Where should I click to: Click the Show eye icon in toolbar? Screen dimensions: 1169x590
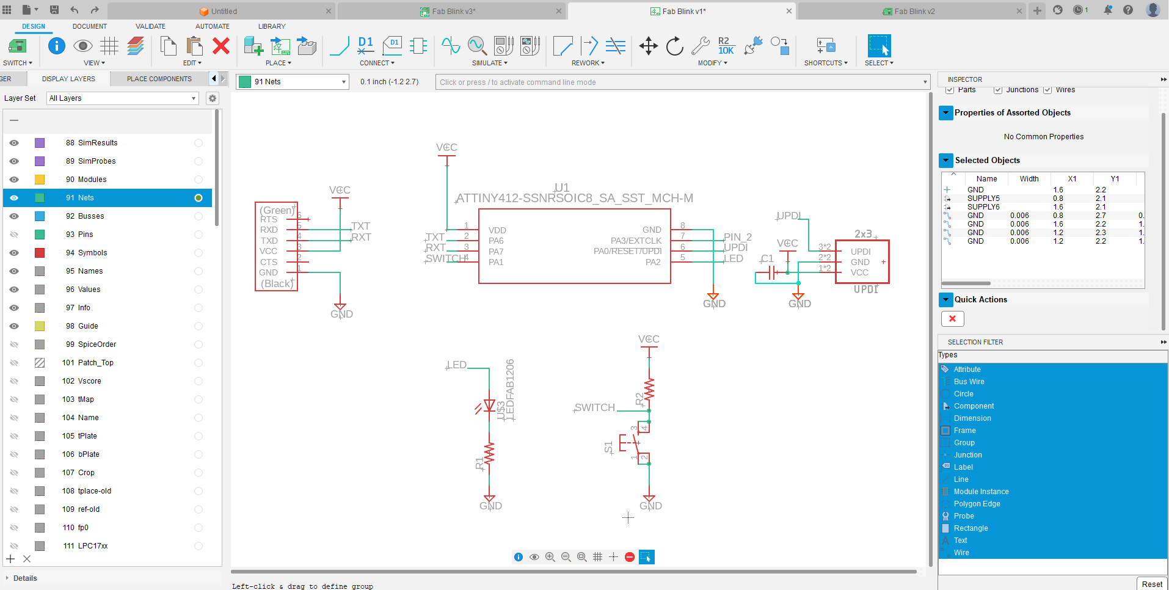coord(83,46)
